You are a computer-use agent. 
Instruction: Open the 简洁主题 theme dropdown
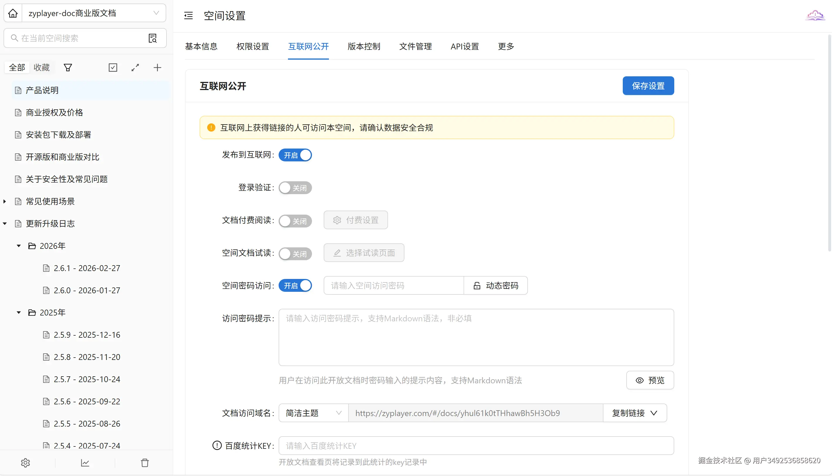tap(313, 413)
